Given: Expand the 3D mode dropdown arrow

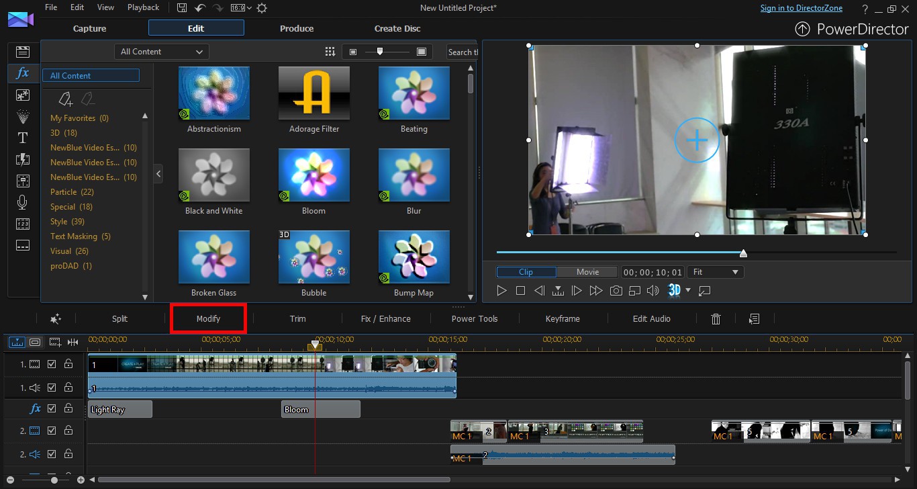Looking at the screenshot, I should [x=688, y=291].
